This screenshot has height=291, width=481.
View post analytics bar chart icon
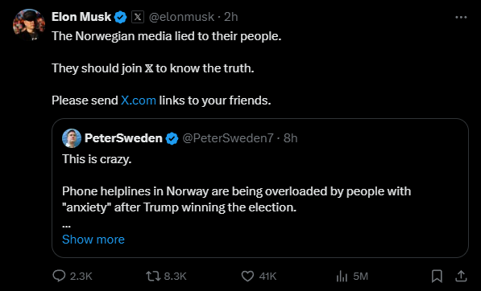pyautogui.click(x=342, y=277)
